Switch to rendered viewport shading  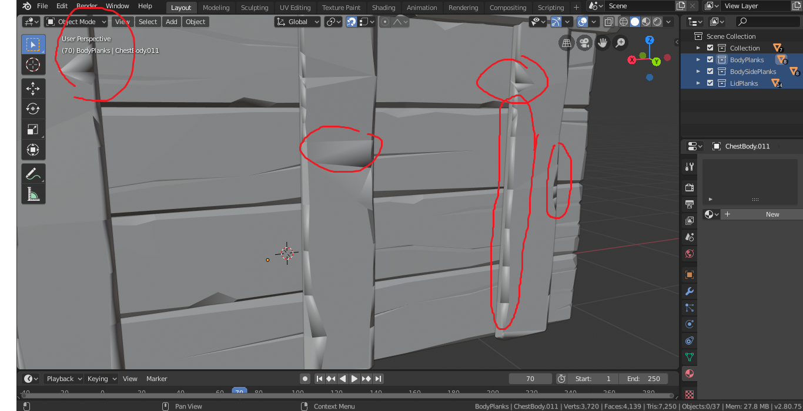click(x=657, y=22)
